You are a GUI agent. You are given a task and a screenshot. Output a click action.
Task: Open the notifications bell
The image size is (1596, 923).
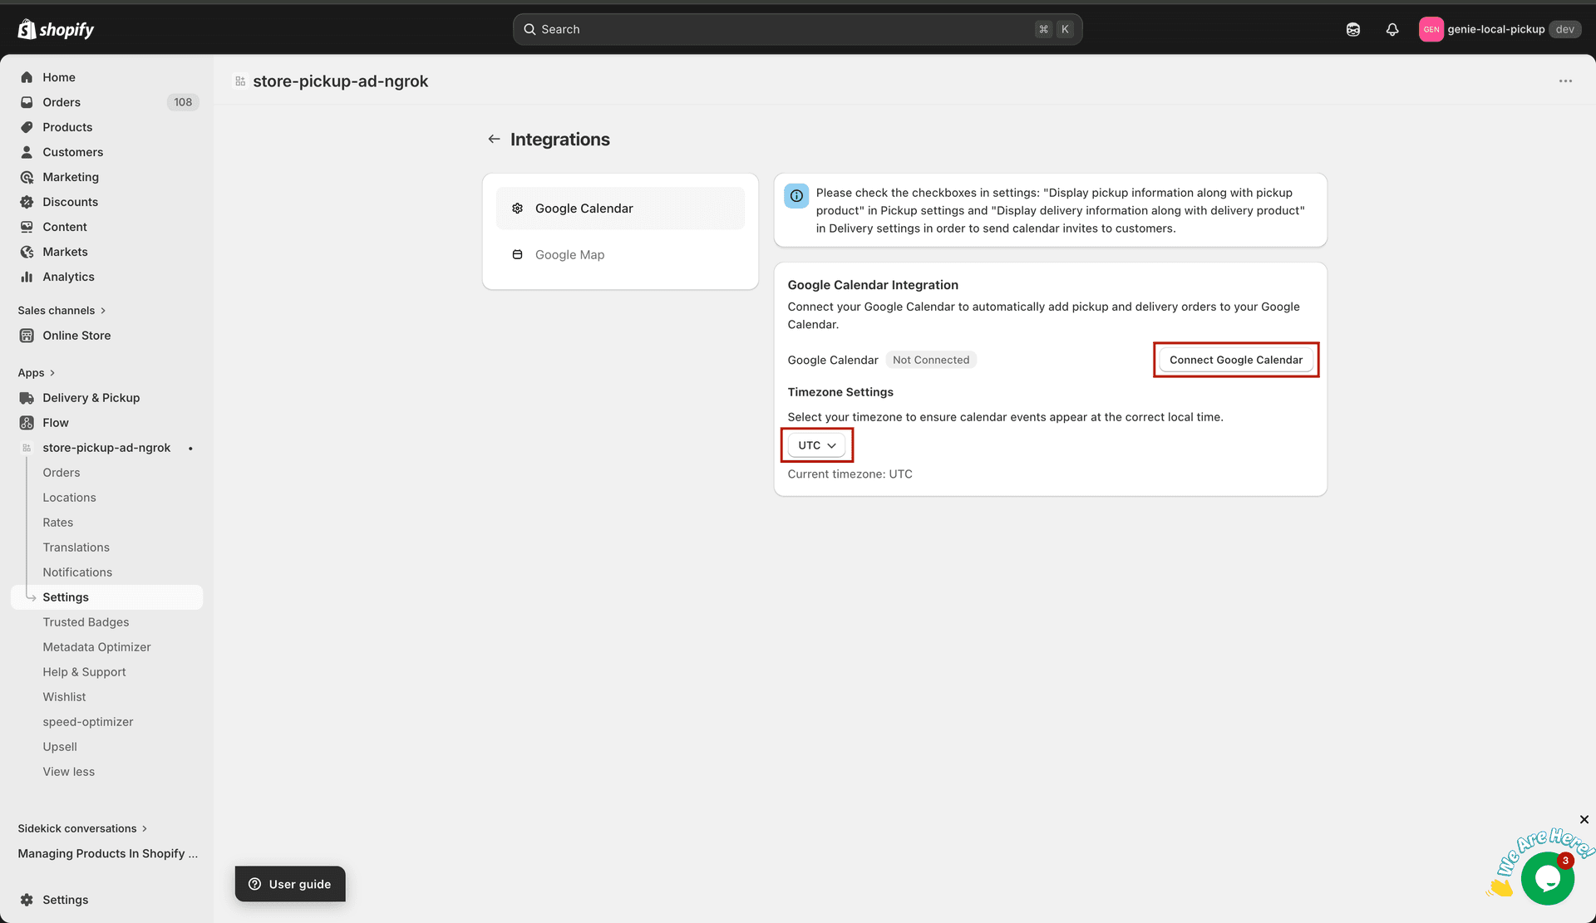tap(1392, 29)
